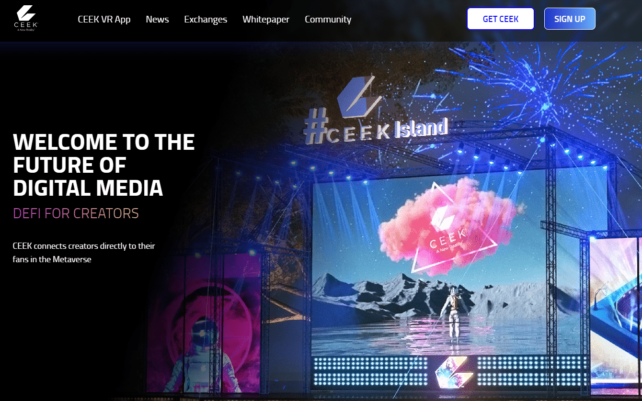Viewport: 642px width, 401px height.
Task: Open the Community page
Action: [328, 20]
